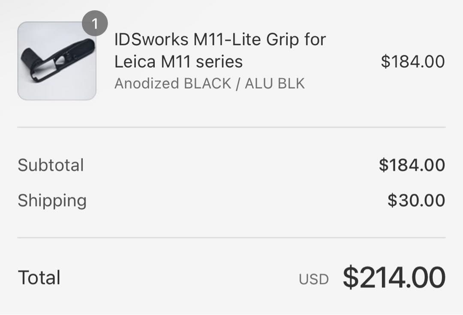Screen dimensions: 463x315
Task: Click the Leica M11 series text line
Action: (179, 62)
